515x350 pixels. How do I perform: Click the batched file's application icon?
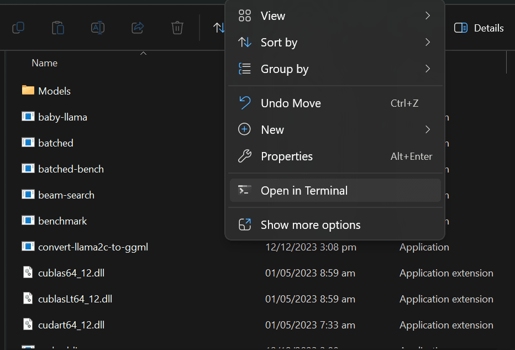click(x=28, y=142)
